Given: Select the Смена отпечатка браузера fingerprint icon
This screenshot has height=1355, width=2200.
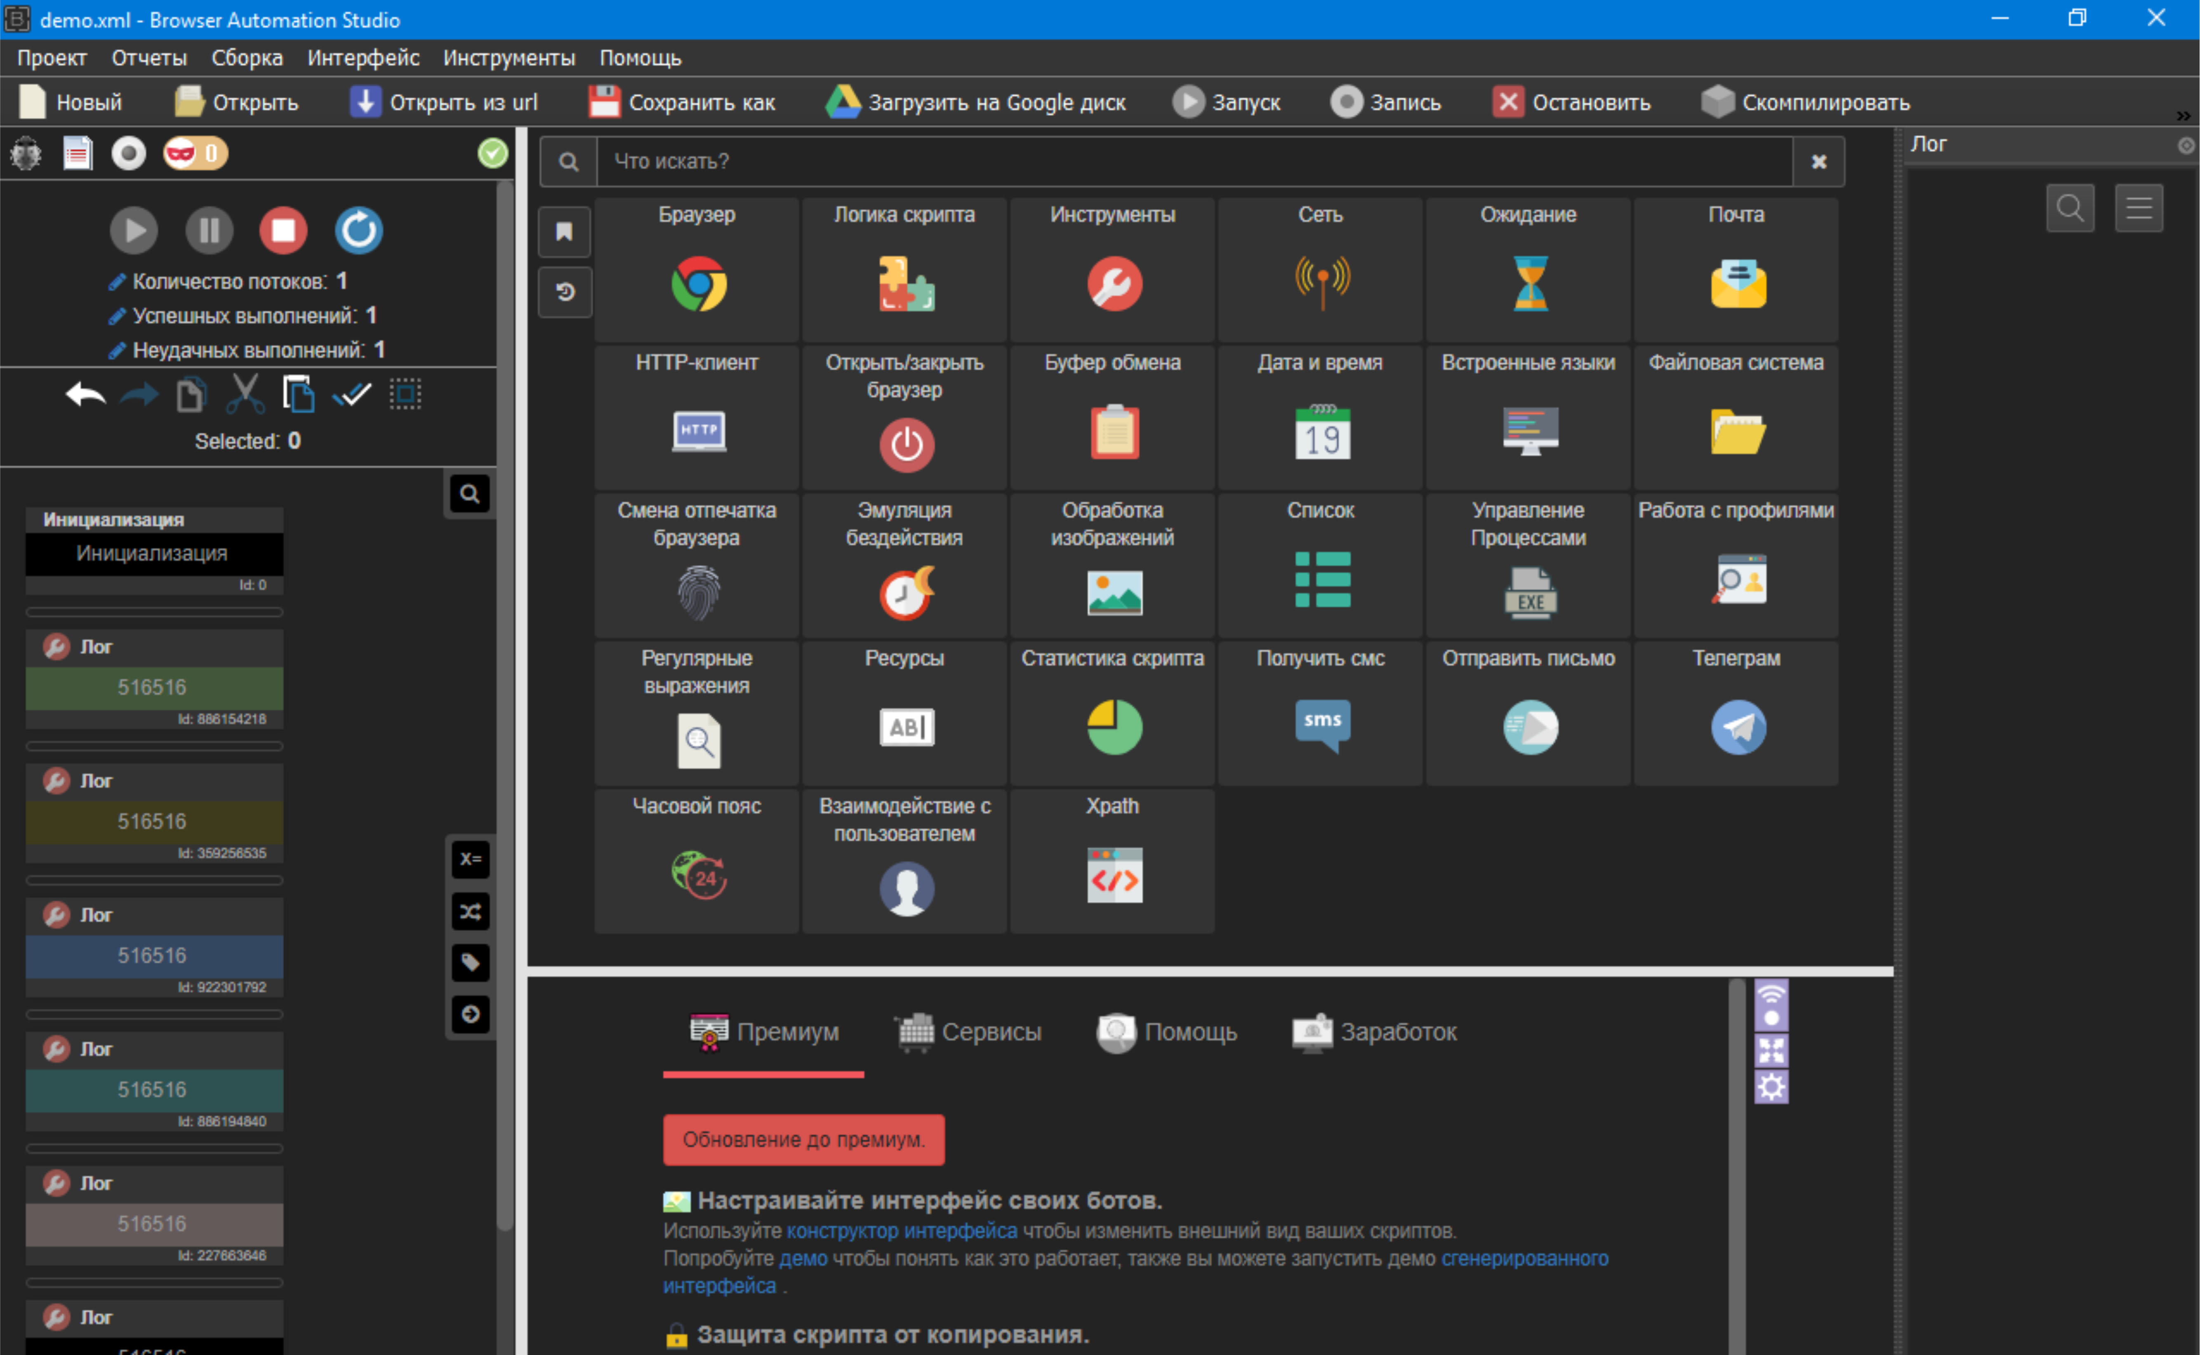Looking at the screenshot, I should 698,592.
